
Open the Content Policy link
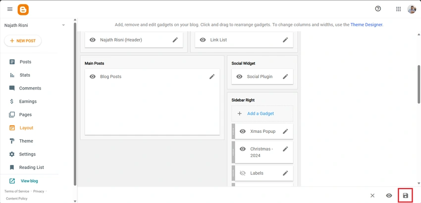coord(17,199)
